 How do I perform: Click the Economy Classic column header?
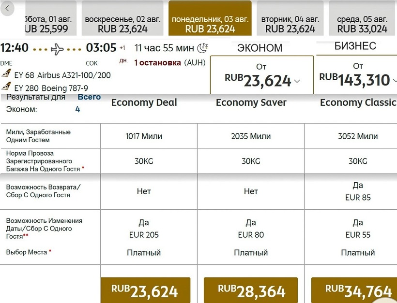(x=358, y=102)
